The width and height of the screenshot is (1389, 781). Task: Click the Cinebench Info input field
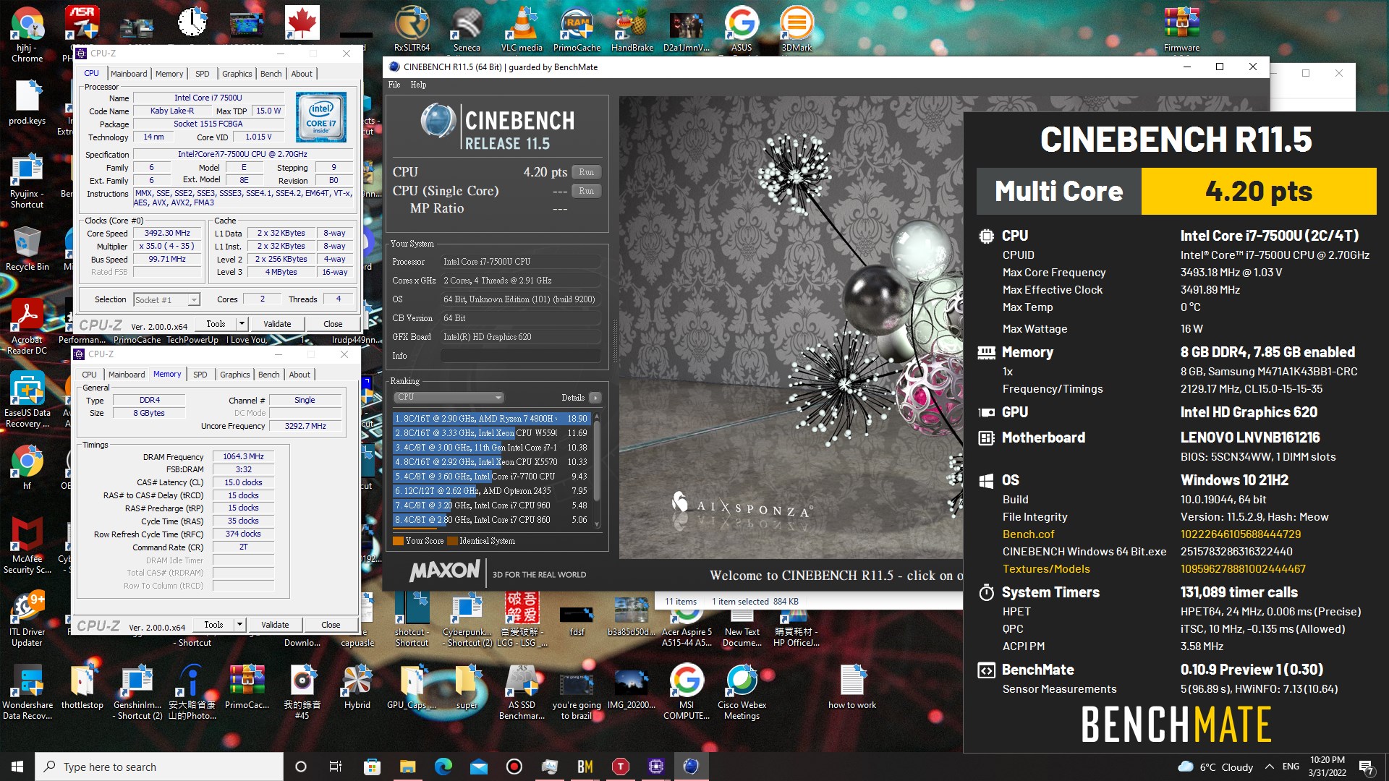520,356
